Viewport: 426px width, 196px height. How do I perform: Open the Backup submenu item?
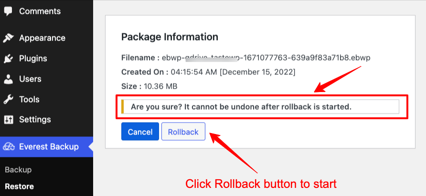pos(18,170)
